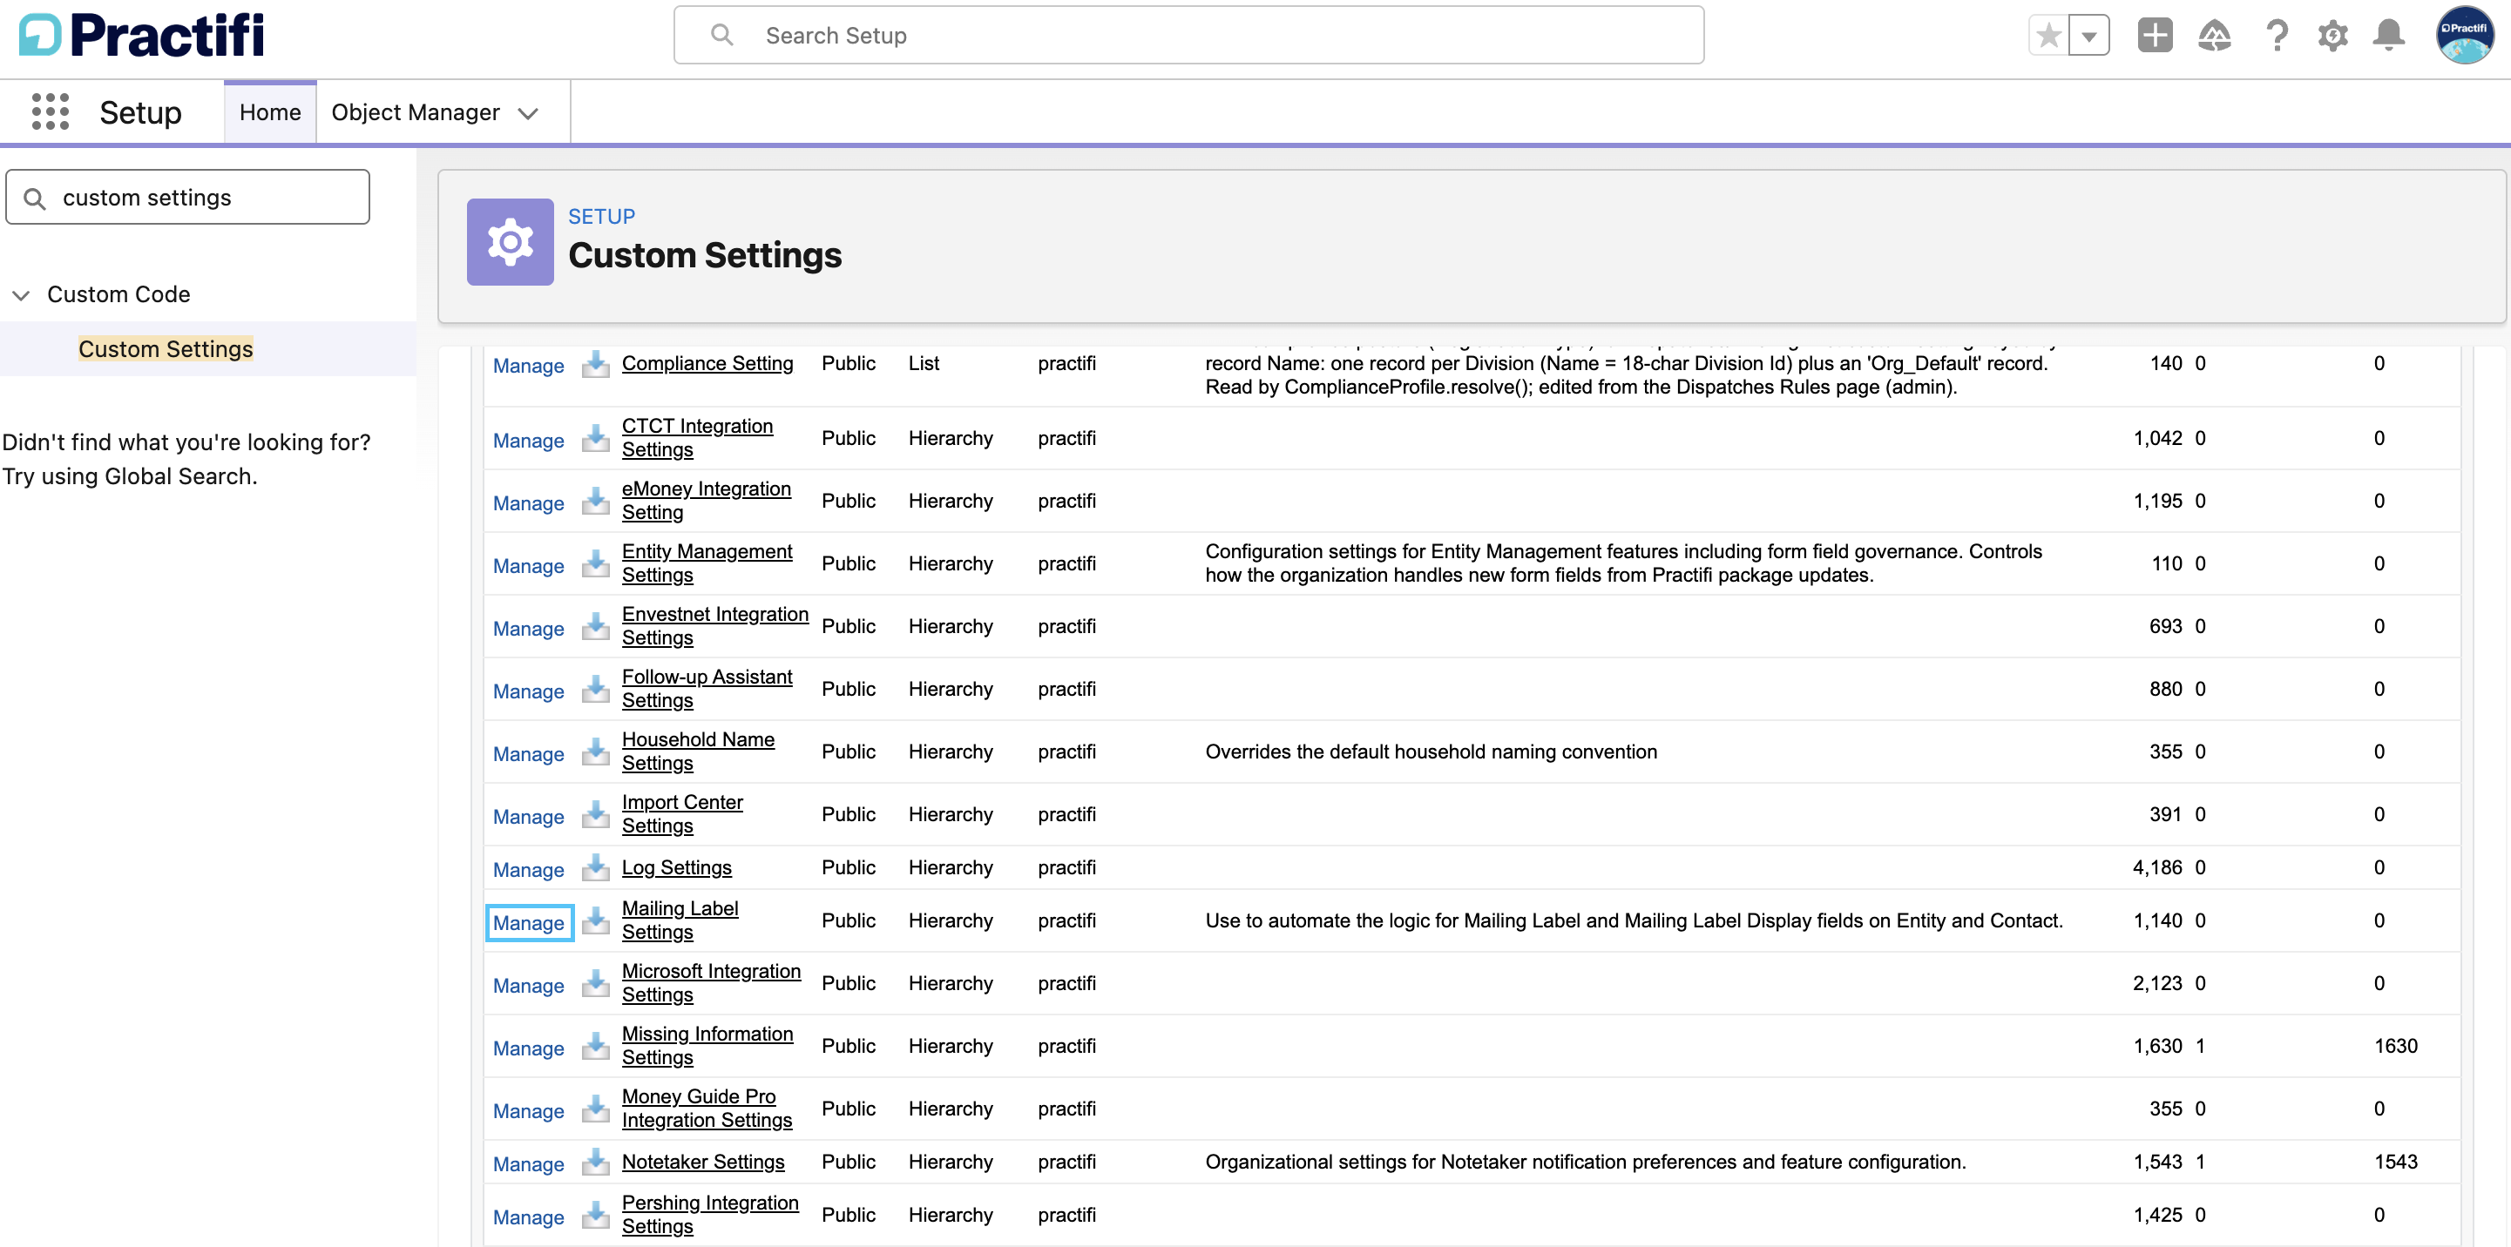Open the Entity Management Settings link
The height and width of the screenshot is (1247, 2511).
(x=707, y=563)
